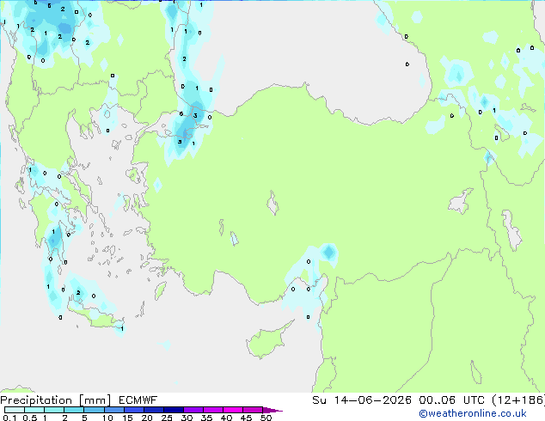545x421 pixels.
Task: Click the 45–50 mm legend swatch
Action: 253,410
